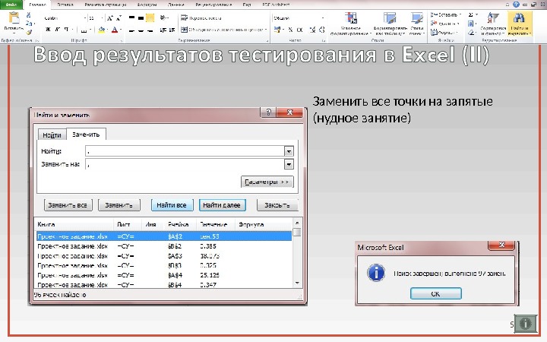This screenshot has height=342, width=547.
Task: Click the text orientation icon
Action: click(163, 17)
